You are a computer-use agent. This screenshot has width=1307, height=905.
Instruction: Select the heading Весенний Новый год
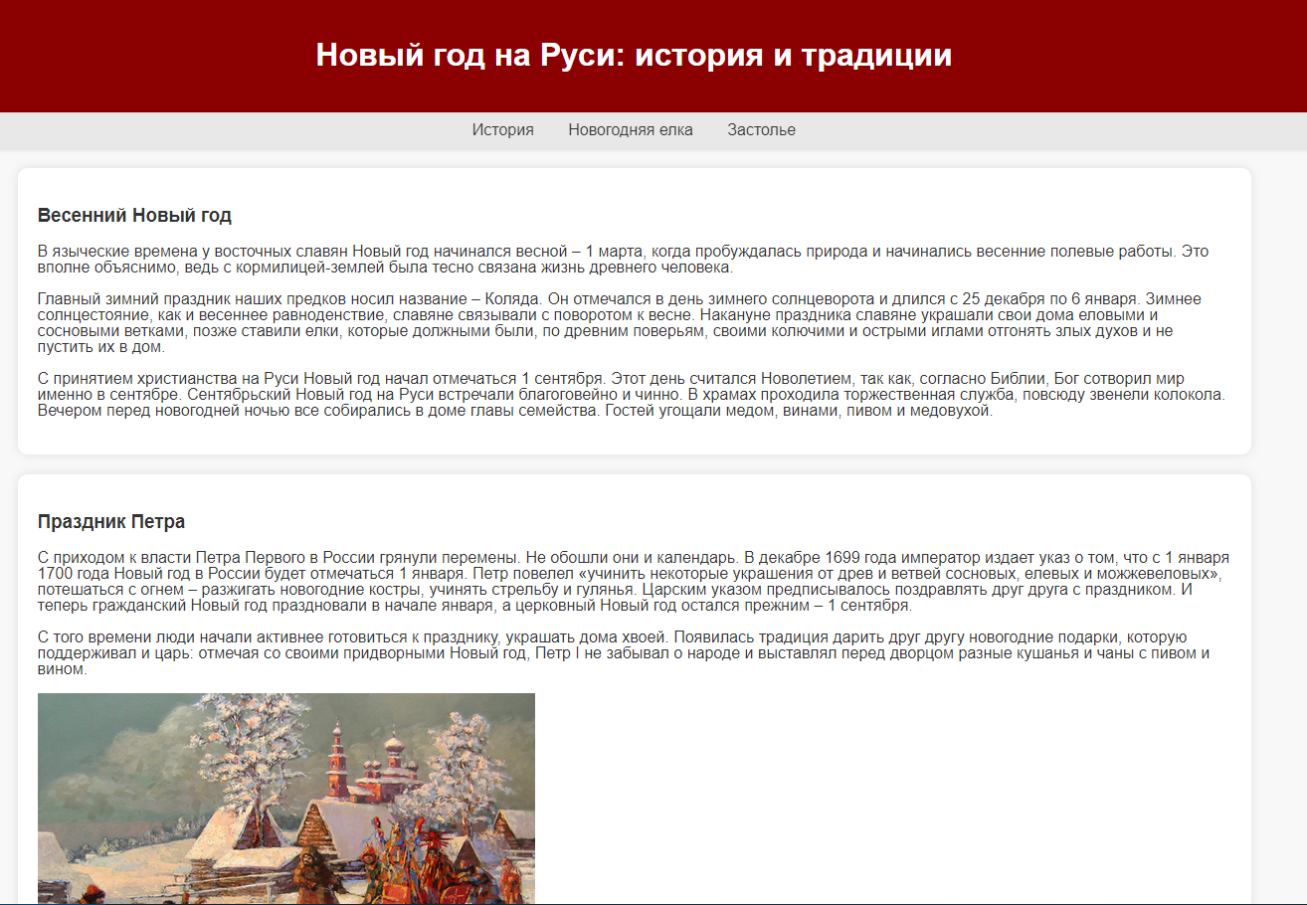(x=134, y=215)
